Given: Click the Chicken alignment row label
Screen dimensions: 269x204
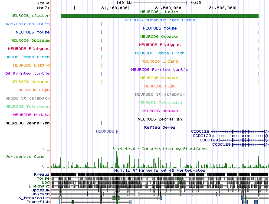Looking at the screenshot, I should pos(40,194).
